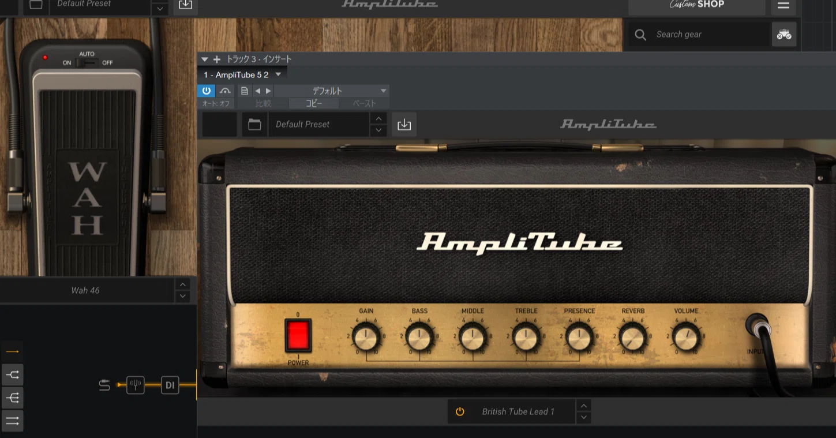
Task: Go to next preset with right arrow
Action: click(x=268, y=91)
